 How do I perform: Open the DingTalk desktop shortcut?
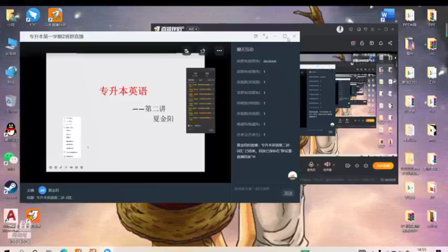[33, 17]
